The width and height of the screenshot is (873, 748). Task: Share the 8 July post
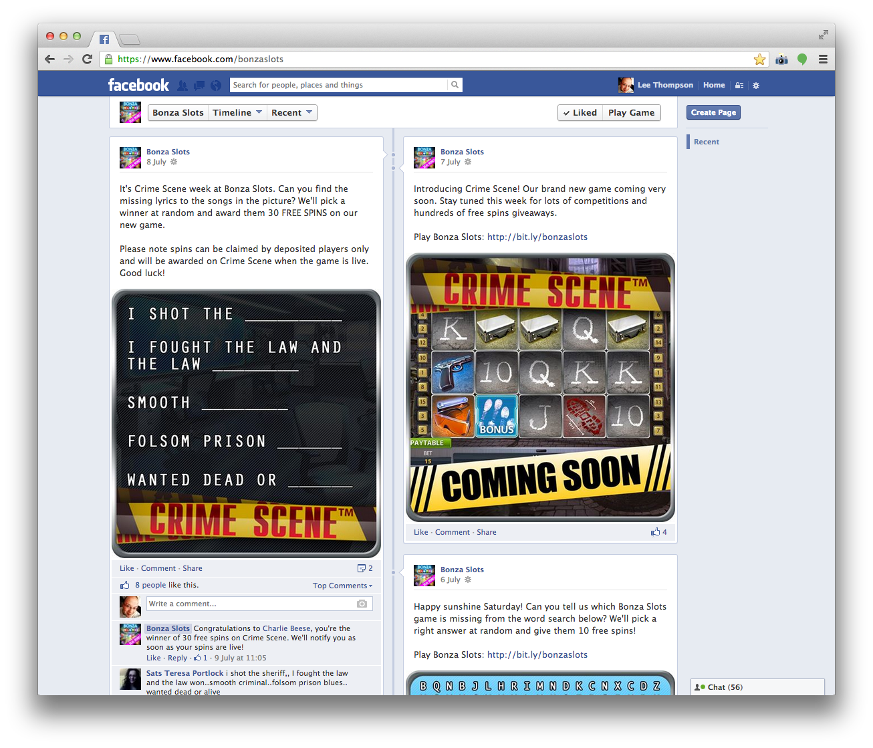(x=193, y=568)
